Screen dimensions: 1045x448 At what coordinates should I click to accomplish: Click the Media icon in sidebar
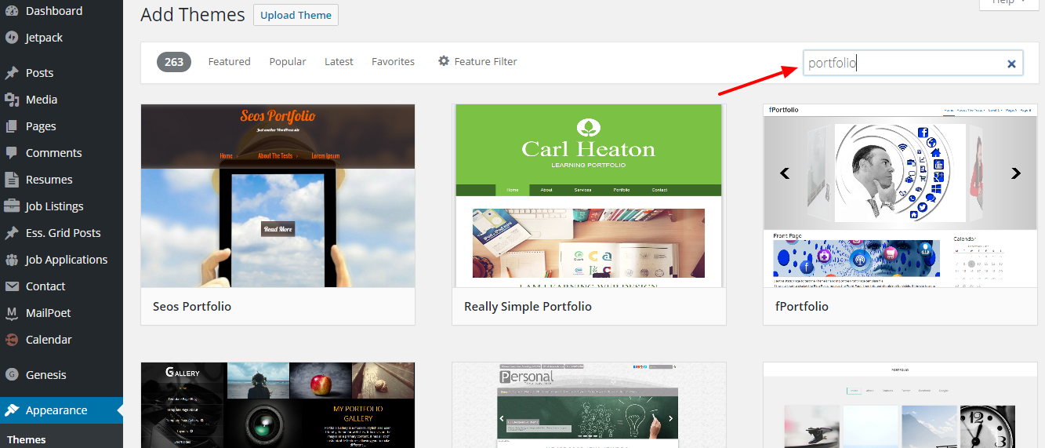pos(12,100)
